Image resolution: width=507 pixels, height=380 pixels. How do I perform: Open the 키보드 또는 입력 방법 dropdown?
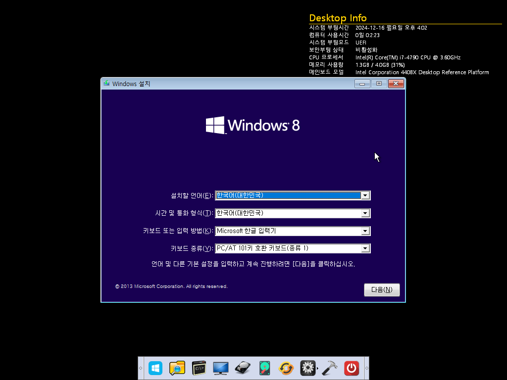365,231
